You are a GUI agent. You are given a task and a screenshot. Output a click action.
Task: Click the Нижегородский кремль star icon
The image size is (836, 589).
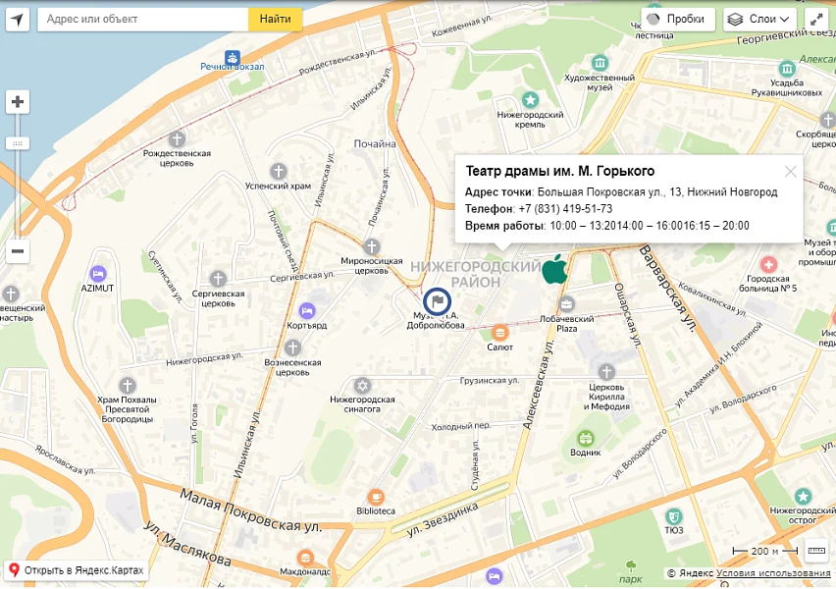530,99
